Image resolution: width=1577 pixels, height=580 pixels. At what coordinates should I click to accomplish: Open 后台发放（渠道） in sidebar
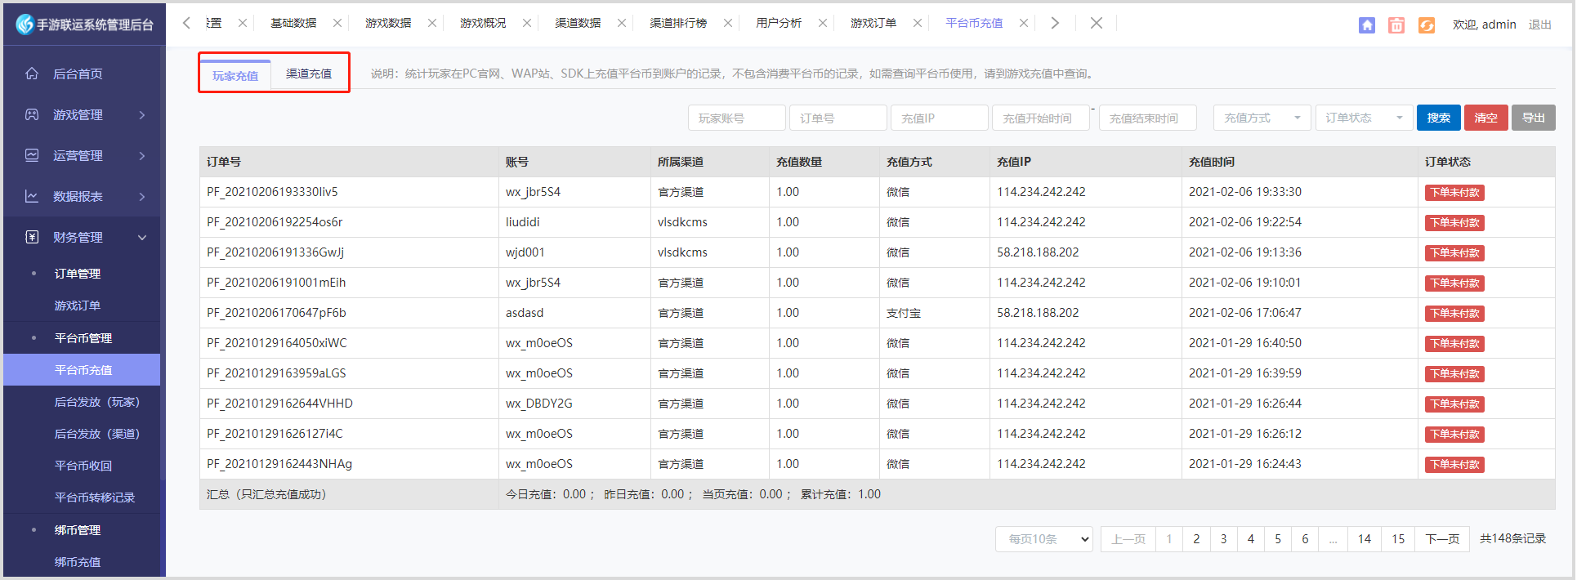(x=97, y=434)
